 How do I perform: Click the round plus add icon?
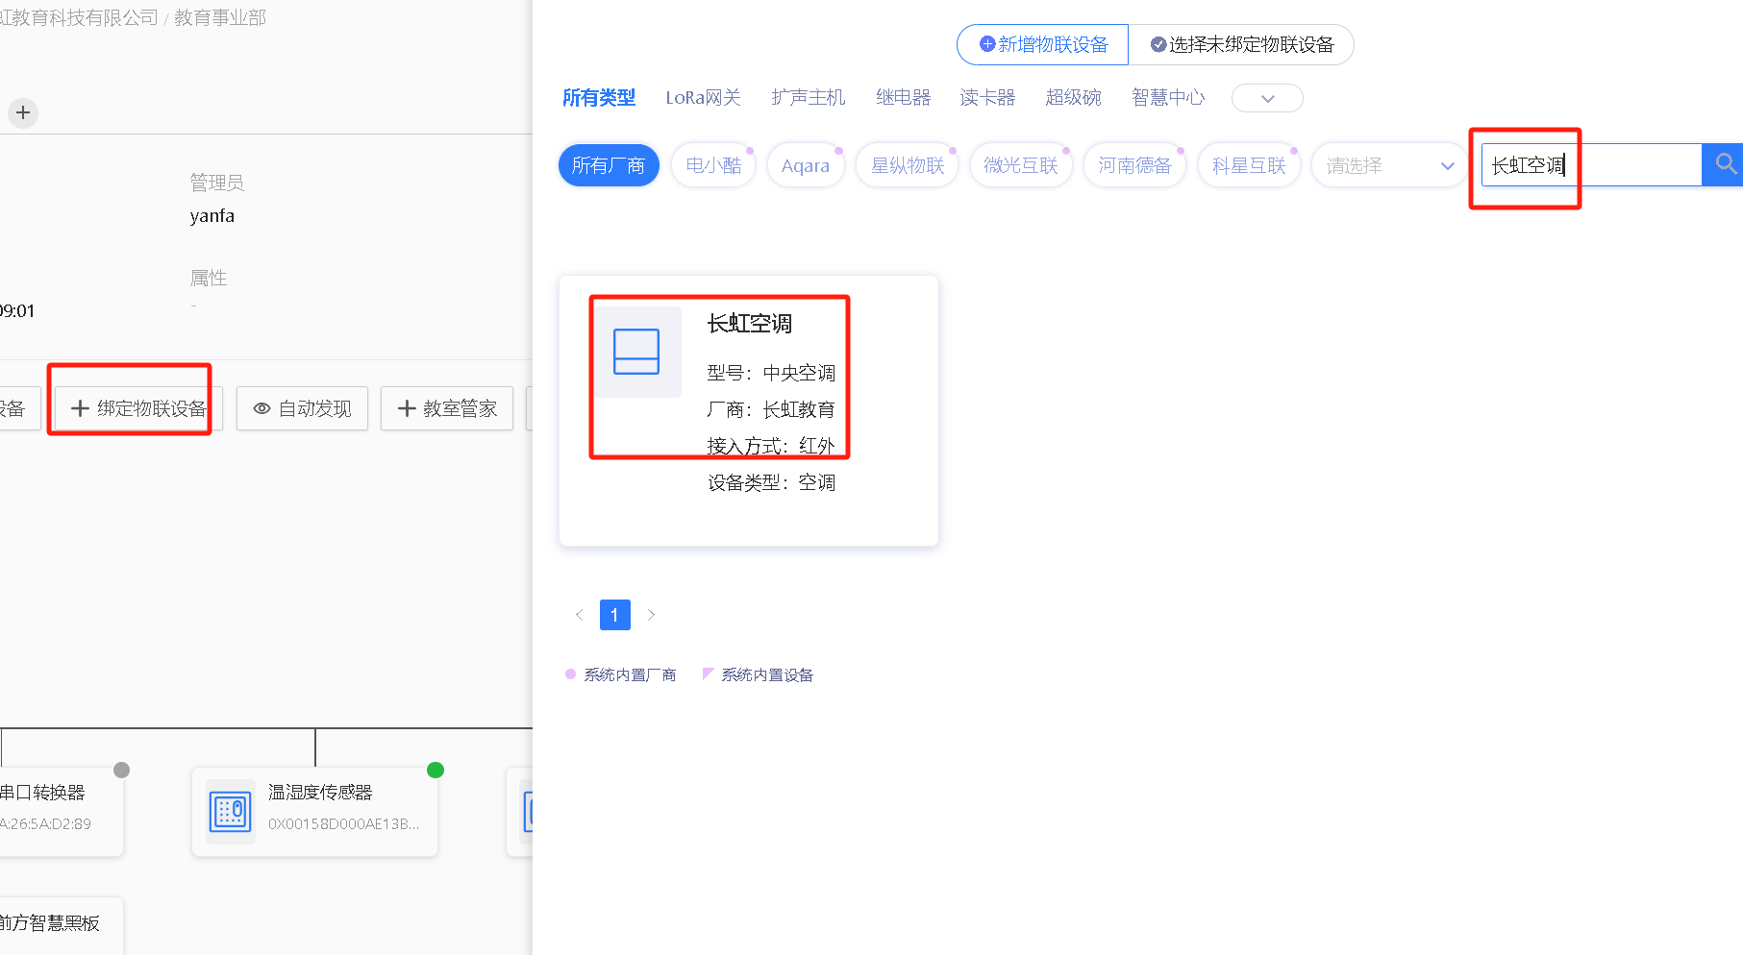point(23,112)
